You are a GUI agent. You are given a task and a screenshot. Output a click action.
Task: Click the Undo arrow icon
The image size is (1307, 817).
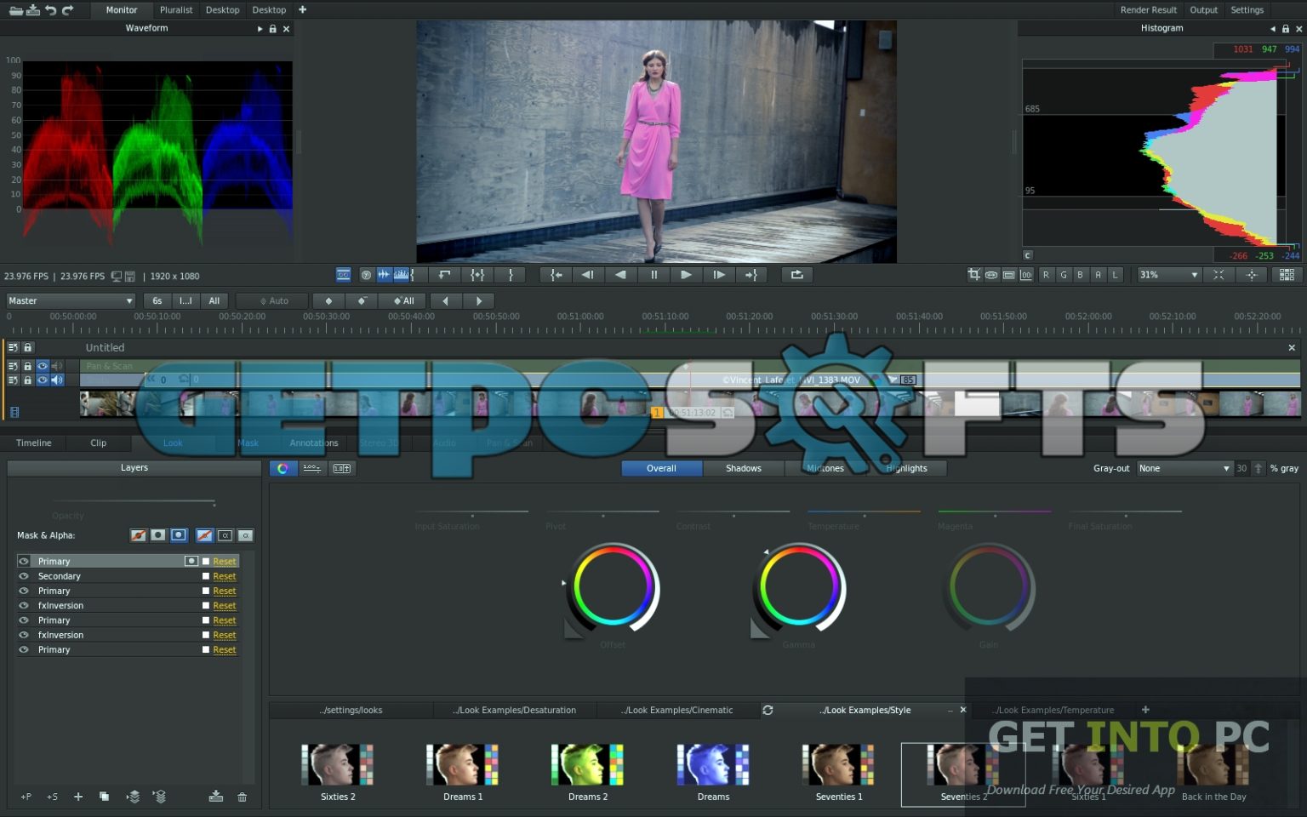[50, 9]
